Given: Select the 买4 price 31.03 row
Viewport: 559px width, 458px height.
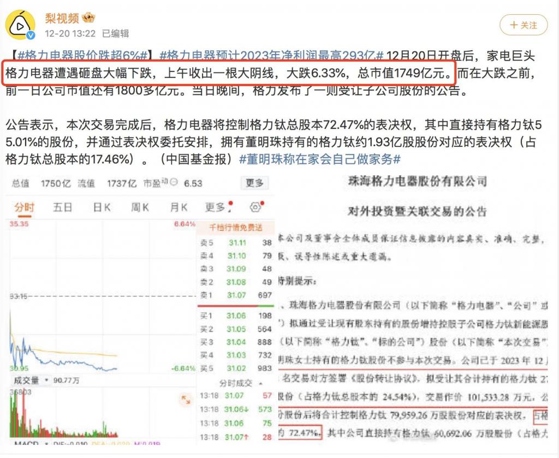Looking at the screenshot, I should [x=236, y=355].
